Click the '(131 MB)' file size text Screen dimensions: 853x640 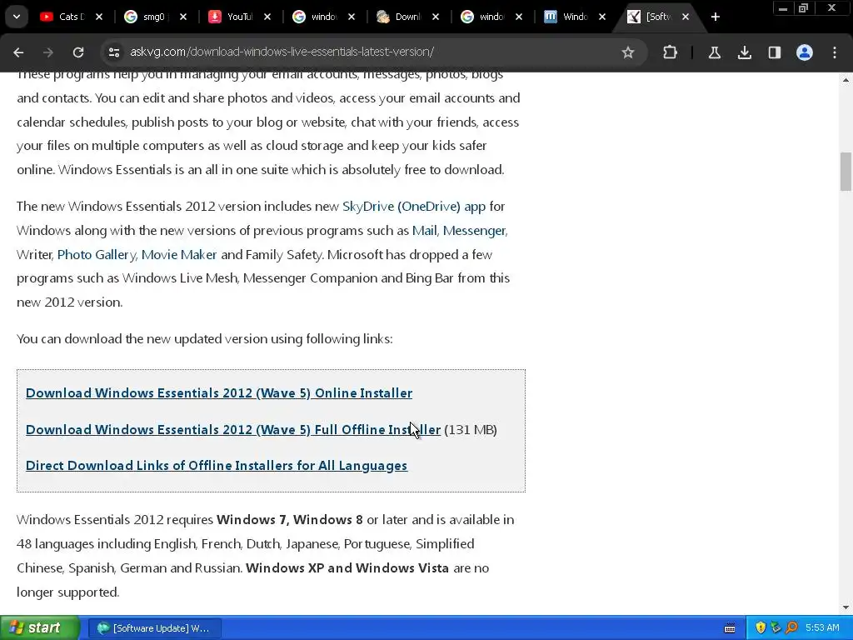pos(471,430)
